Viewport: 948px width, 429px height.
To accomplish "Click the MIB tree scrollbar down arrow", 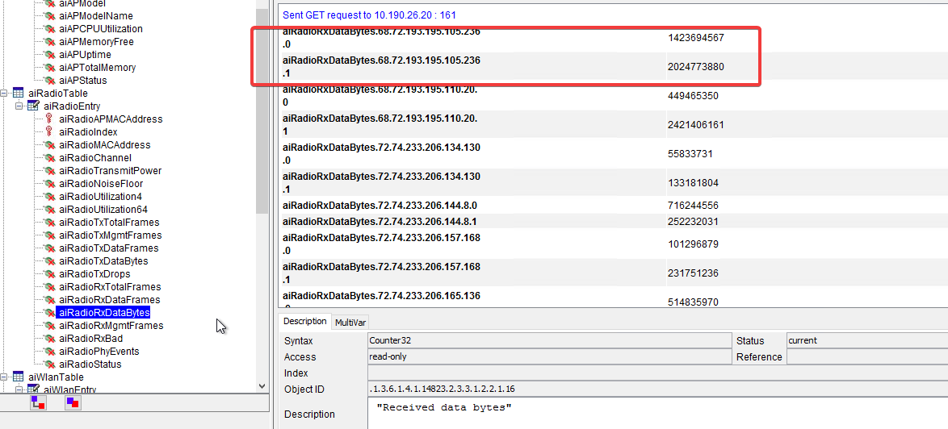I will pyautogui.click(x=262, y=385).
